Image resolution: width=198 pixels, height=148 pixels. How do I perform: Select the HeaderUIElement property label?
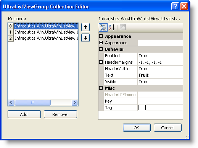(121, 95)
